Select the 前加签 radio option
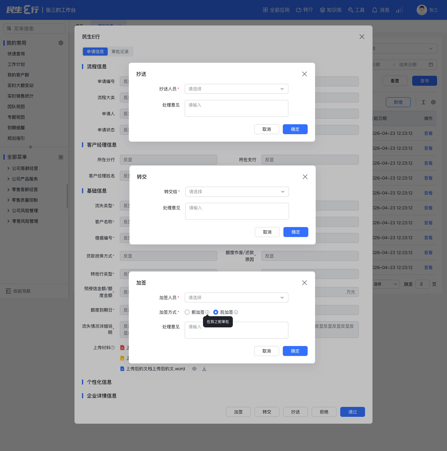 click(187, 312)
